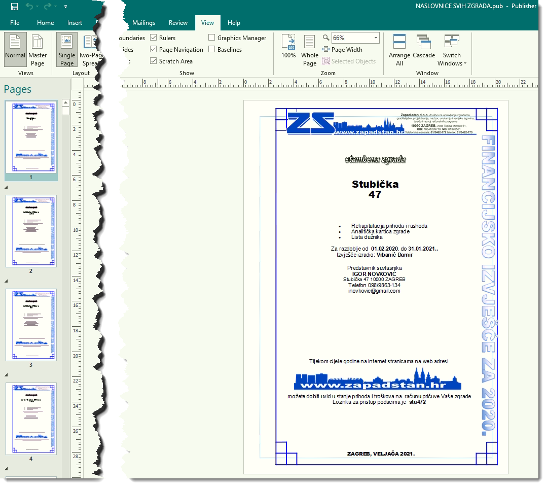The height and width of the screenshot is (486, 546).
Task: Open the Help tab
Action: (x=234, y=23)
